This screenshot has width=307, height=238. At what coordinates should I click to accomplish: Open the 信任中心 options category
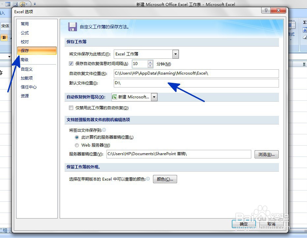29,87
